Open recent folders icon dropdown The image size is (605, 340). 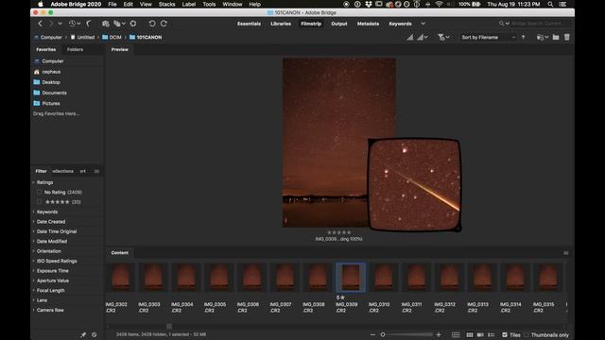pos(543,38)
